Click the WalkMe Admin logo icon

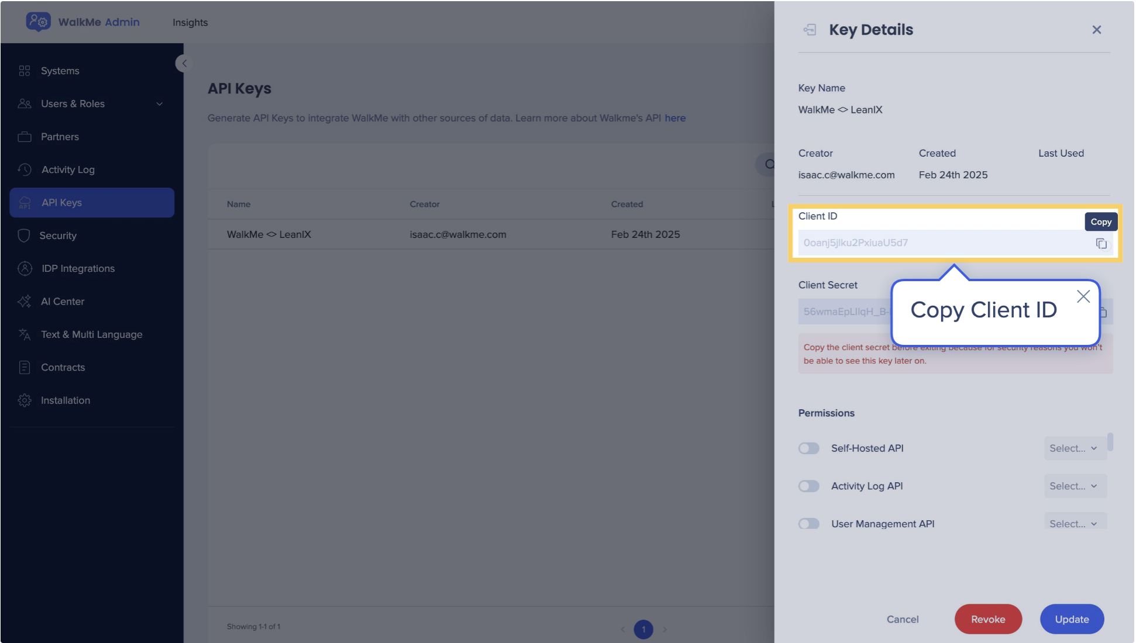pos(38,22)
